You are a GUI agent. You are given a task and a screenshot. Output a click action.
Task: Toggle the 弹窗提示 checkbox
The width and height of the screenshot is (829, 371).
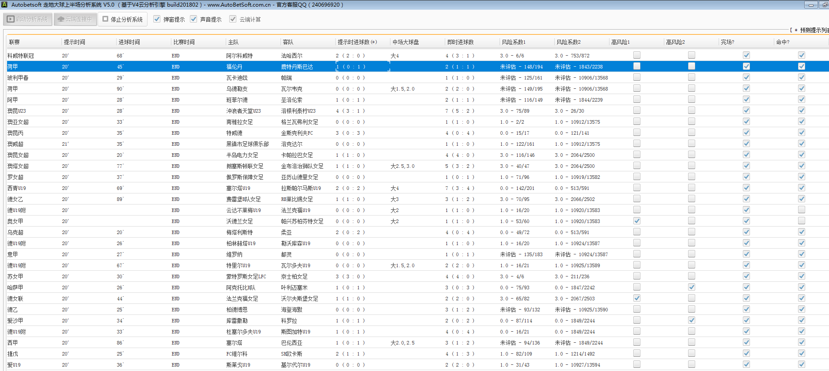(157, 19)
